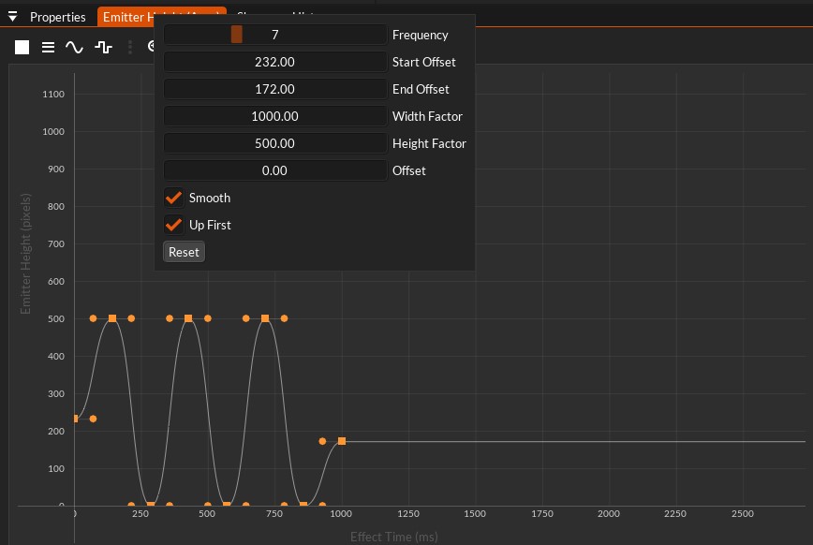Click the Start Offset label
813x545 pixels.
point(423,62)
